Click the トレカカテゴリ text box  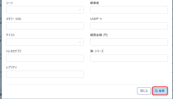point(45,58)
